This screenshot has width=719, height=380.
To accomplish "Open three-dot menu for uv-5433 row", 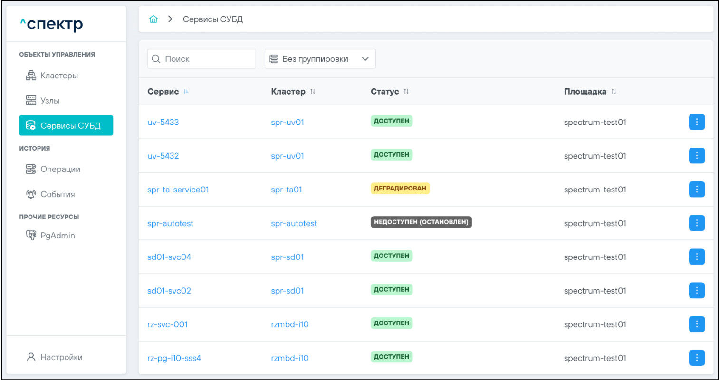I will click(696, 122).
